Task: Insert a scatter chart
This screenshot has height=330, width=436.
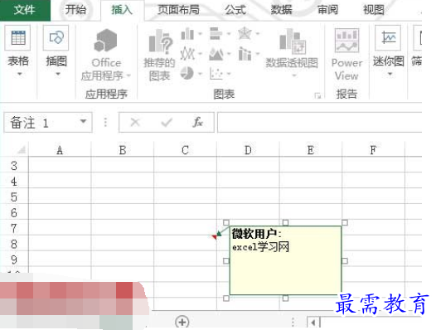Action: click(216, 74)
